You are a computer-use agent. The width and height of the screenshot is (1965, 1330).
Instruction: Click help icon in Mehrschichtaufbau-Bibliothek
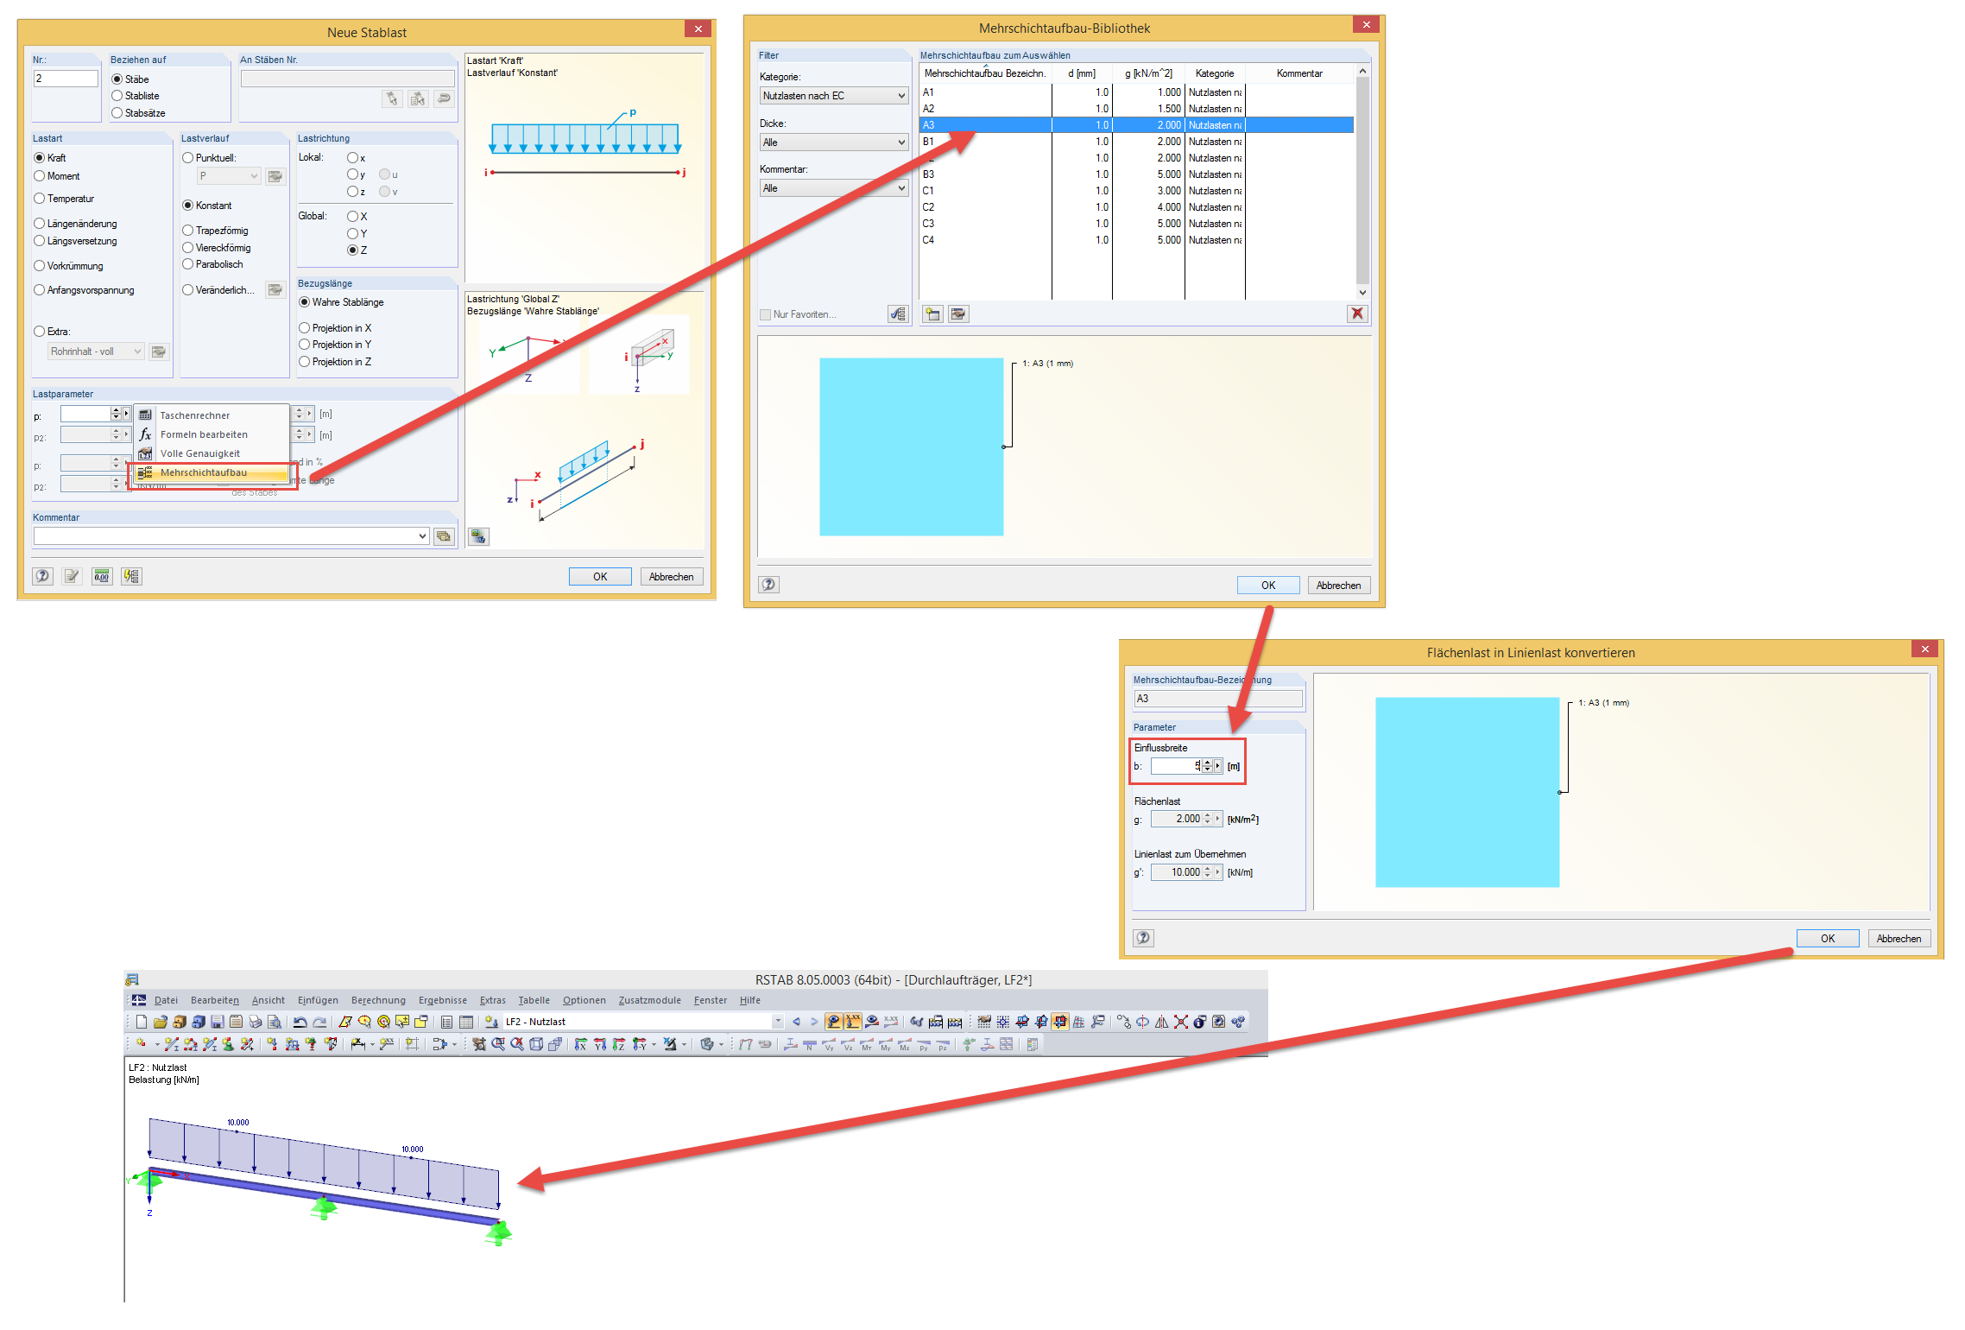click(769, 585)
